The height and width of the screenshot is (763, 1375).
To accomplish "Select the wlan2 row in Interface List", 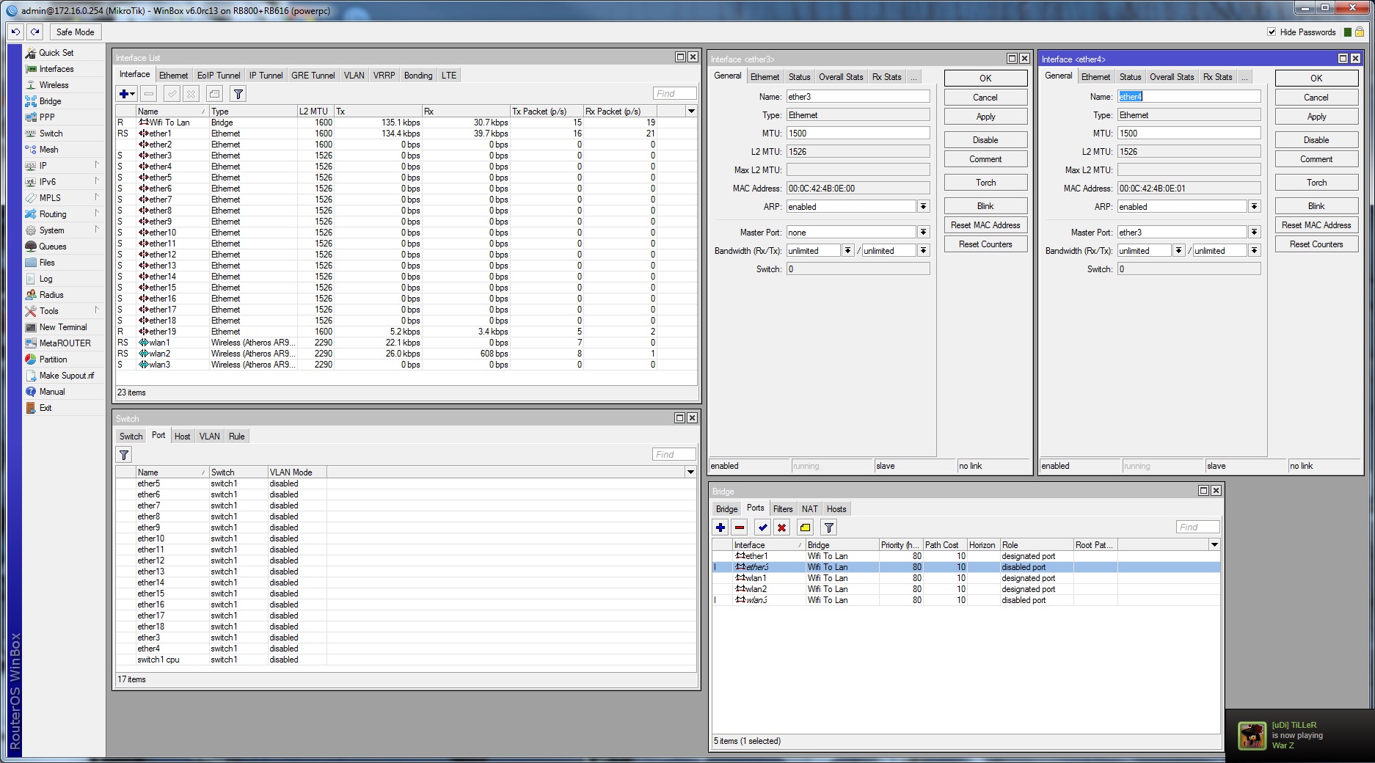I will [406, 354].
